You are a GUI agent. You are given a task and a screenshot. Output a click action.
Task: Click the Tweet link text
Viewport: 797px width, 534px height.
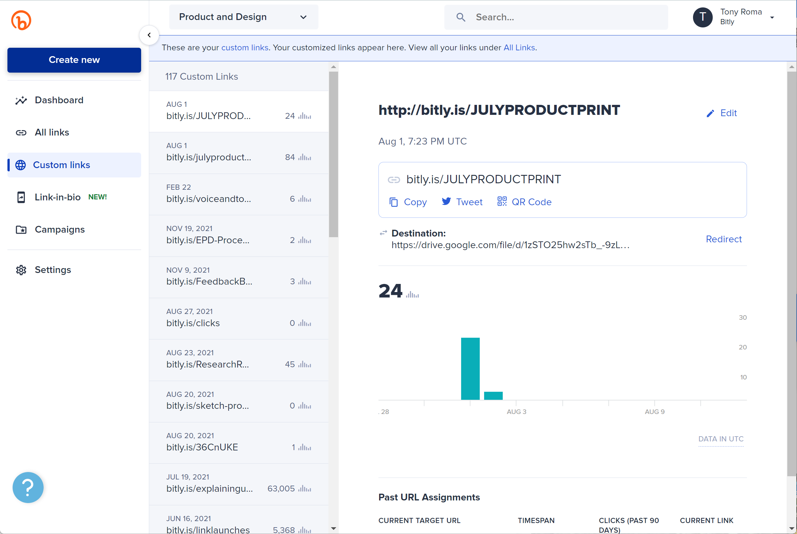click(x=469, y=202)
